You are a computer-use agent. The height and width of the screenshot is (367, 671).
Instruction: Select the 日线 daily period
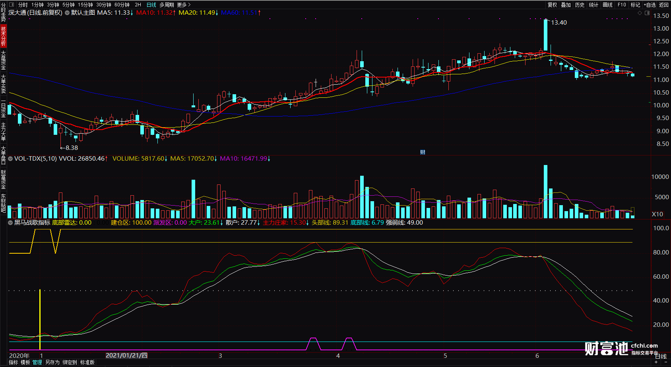(x=151, y=5)
